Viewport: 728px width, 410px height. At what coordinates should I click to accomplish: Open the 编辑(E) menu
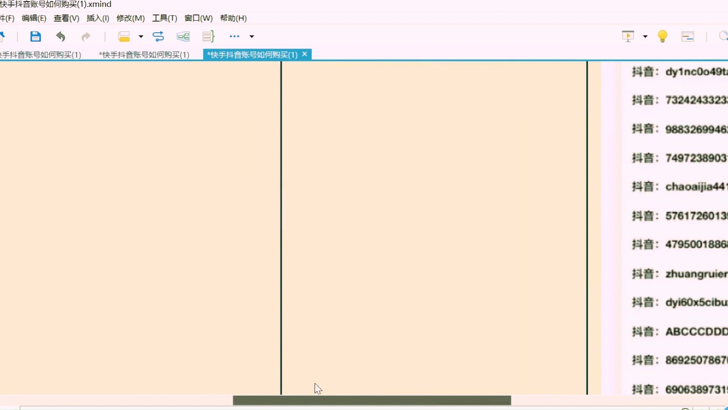click(x=34, y=18)
